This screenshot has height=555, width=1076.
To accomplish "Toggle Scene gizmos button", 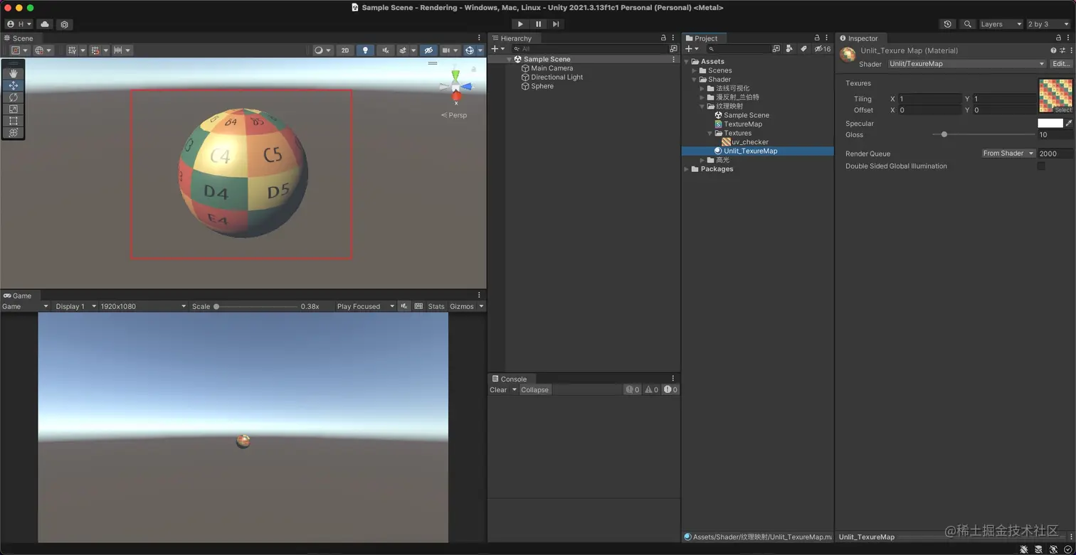I will click(x=469, y=50).
